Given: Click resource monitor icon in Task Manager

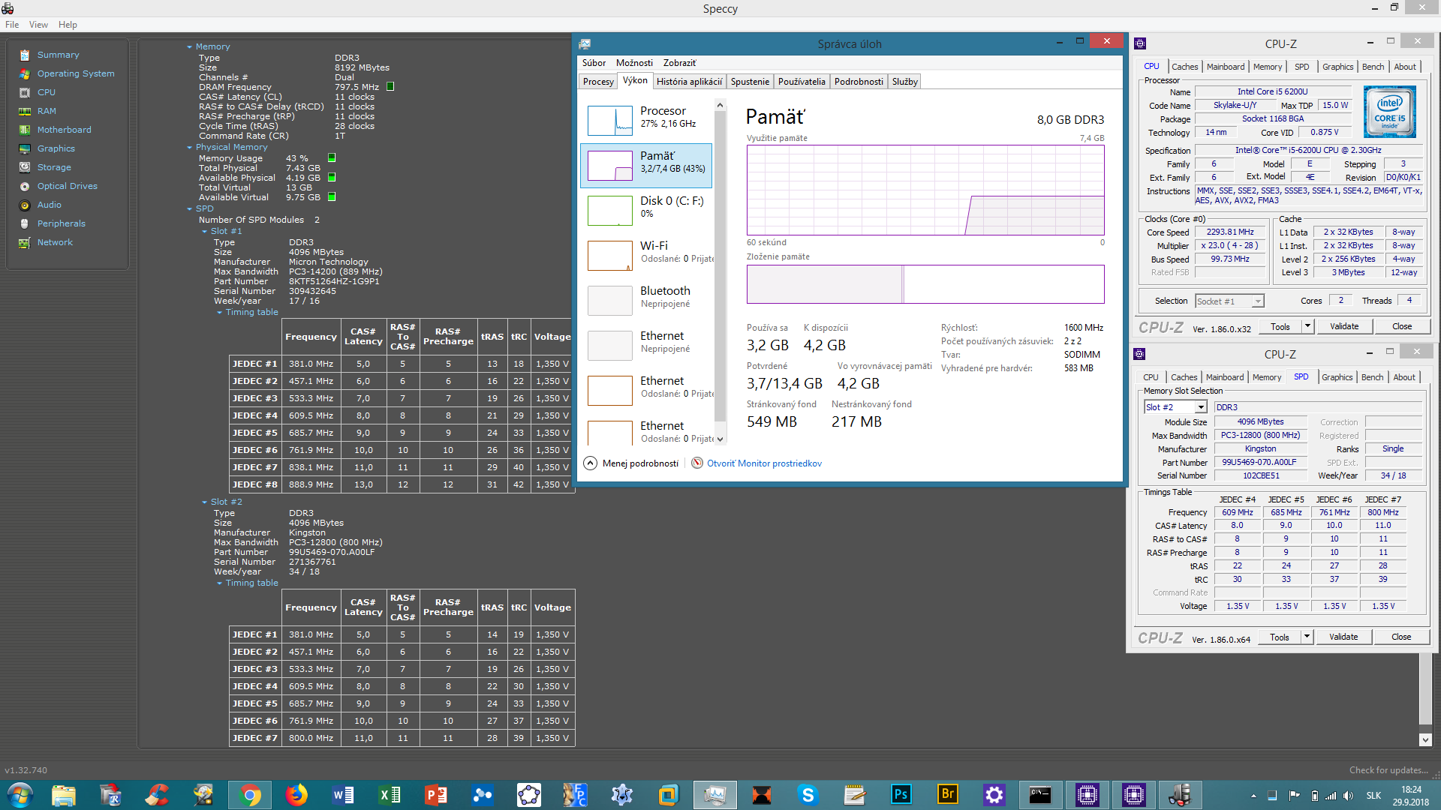Looking at the screenshot, I should point(697,463).
